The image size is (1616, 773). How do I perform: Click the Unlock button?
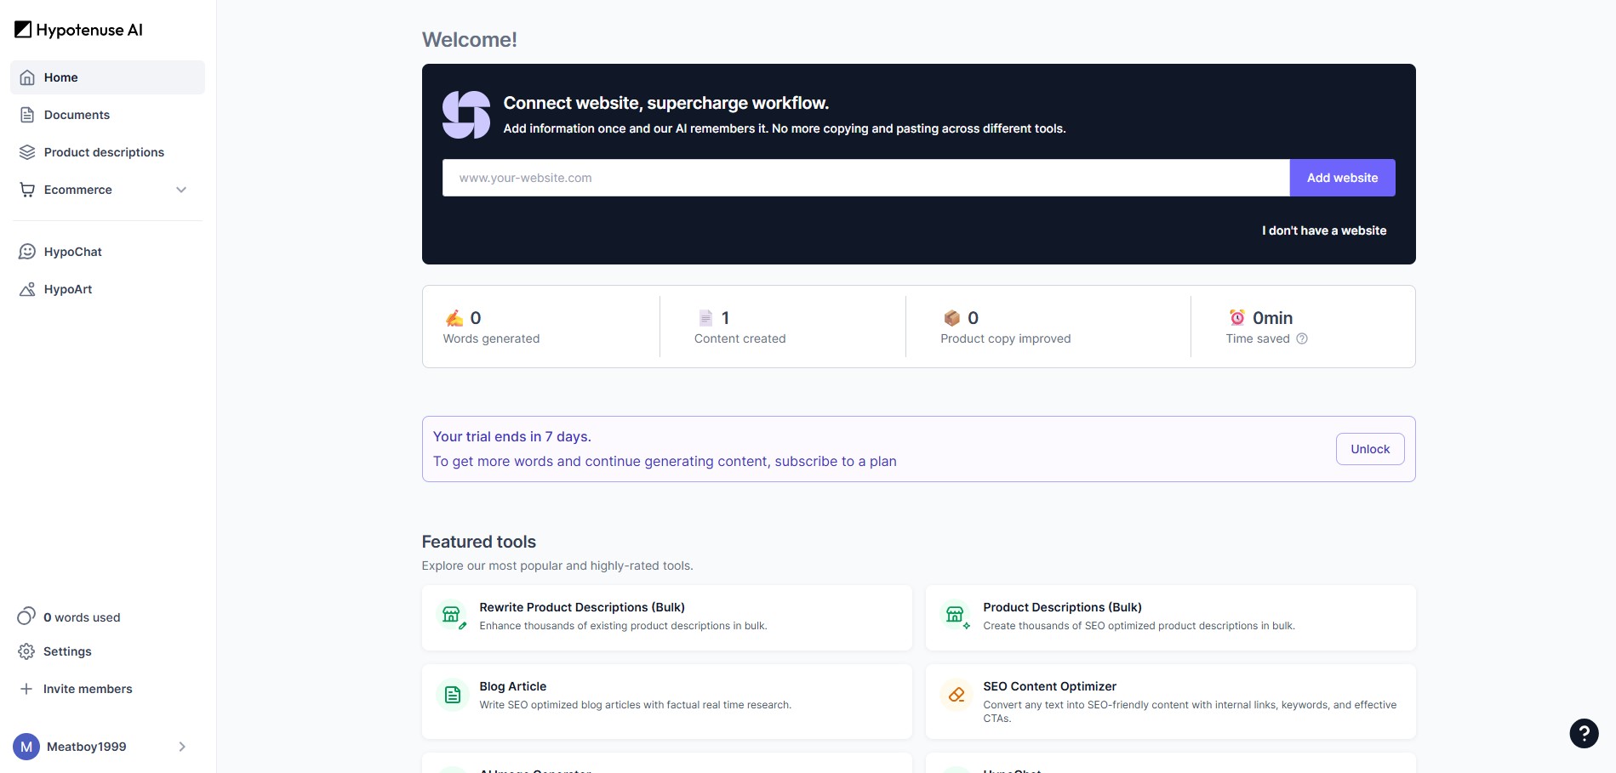coord(1369,449)
